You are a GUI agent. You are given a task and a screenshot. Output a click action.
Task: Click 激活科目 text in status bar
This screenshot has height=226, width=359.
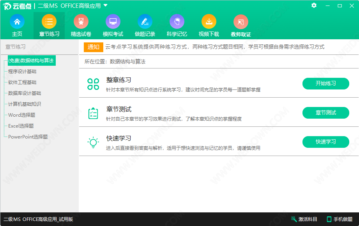tap(308, 219)
